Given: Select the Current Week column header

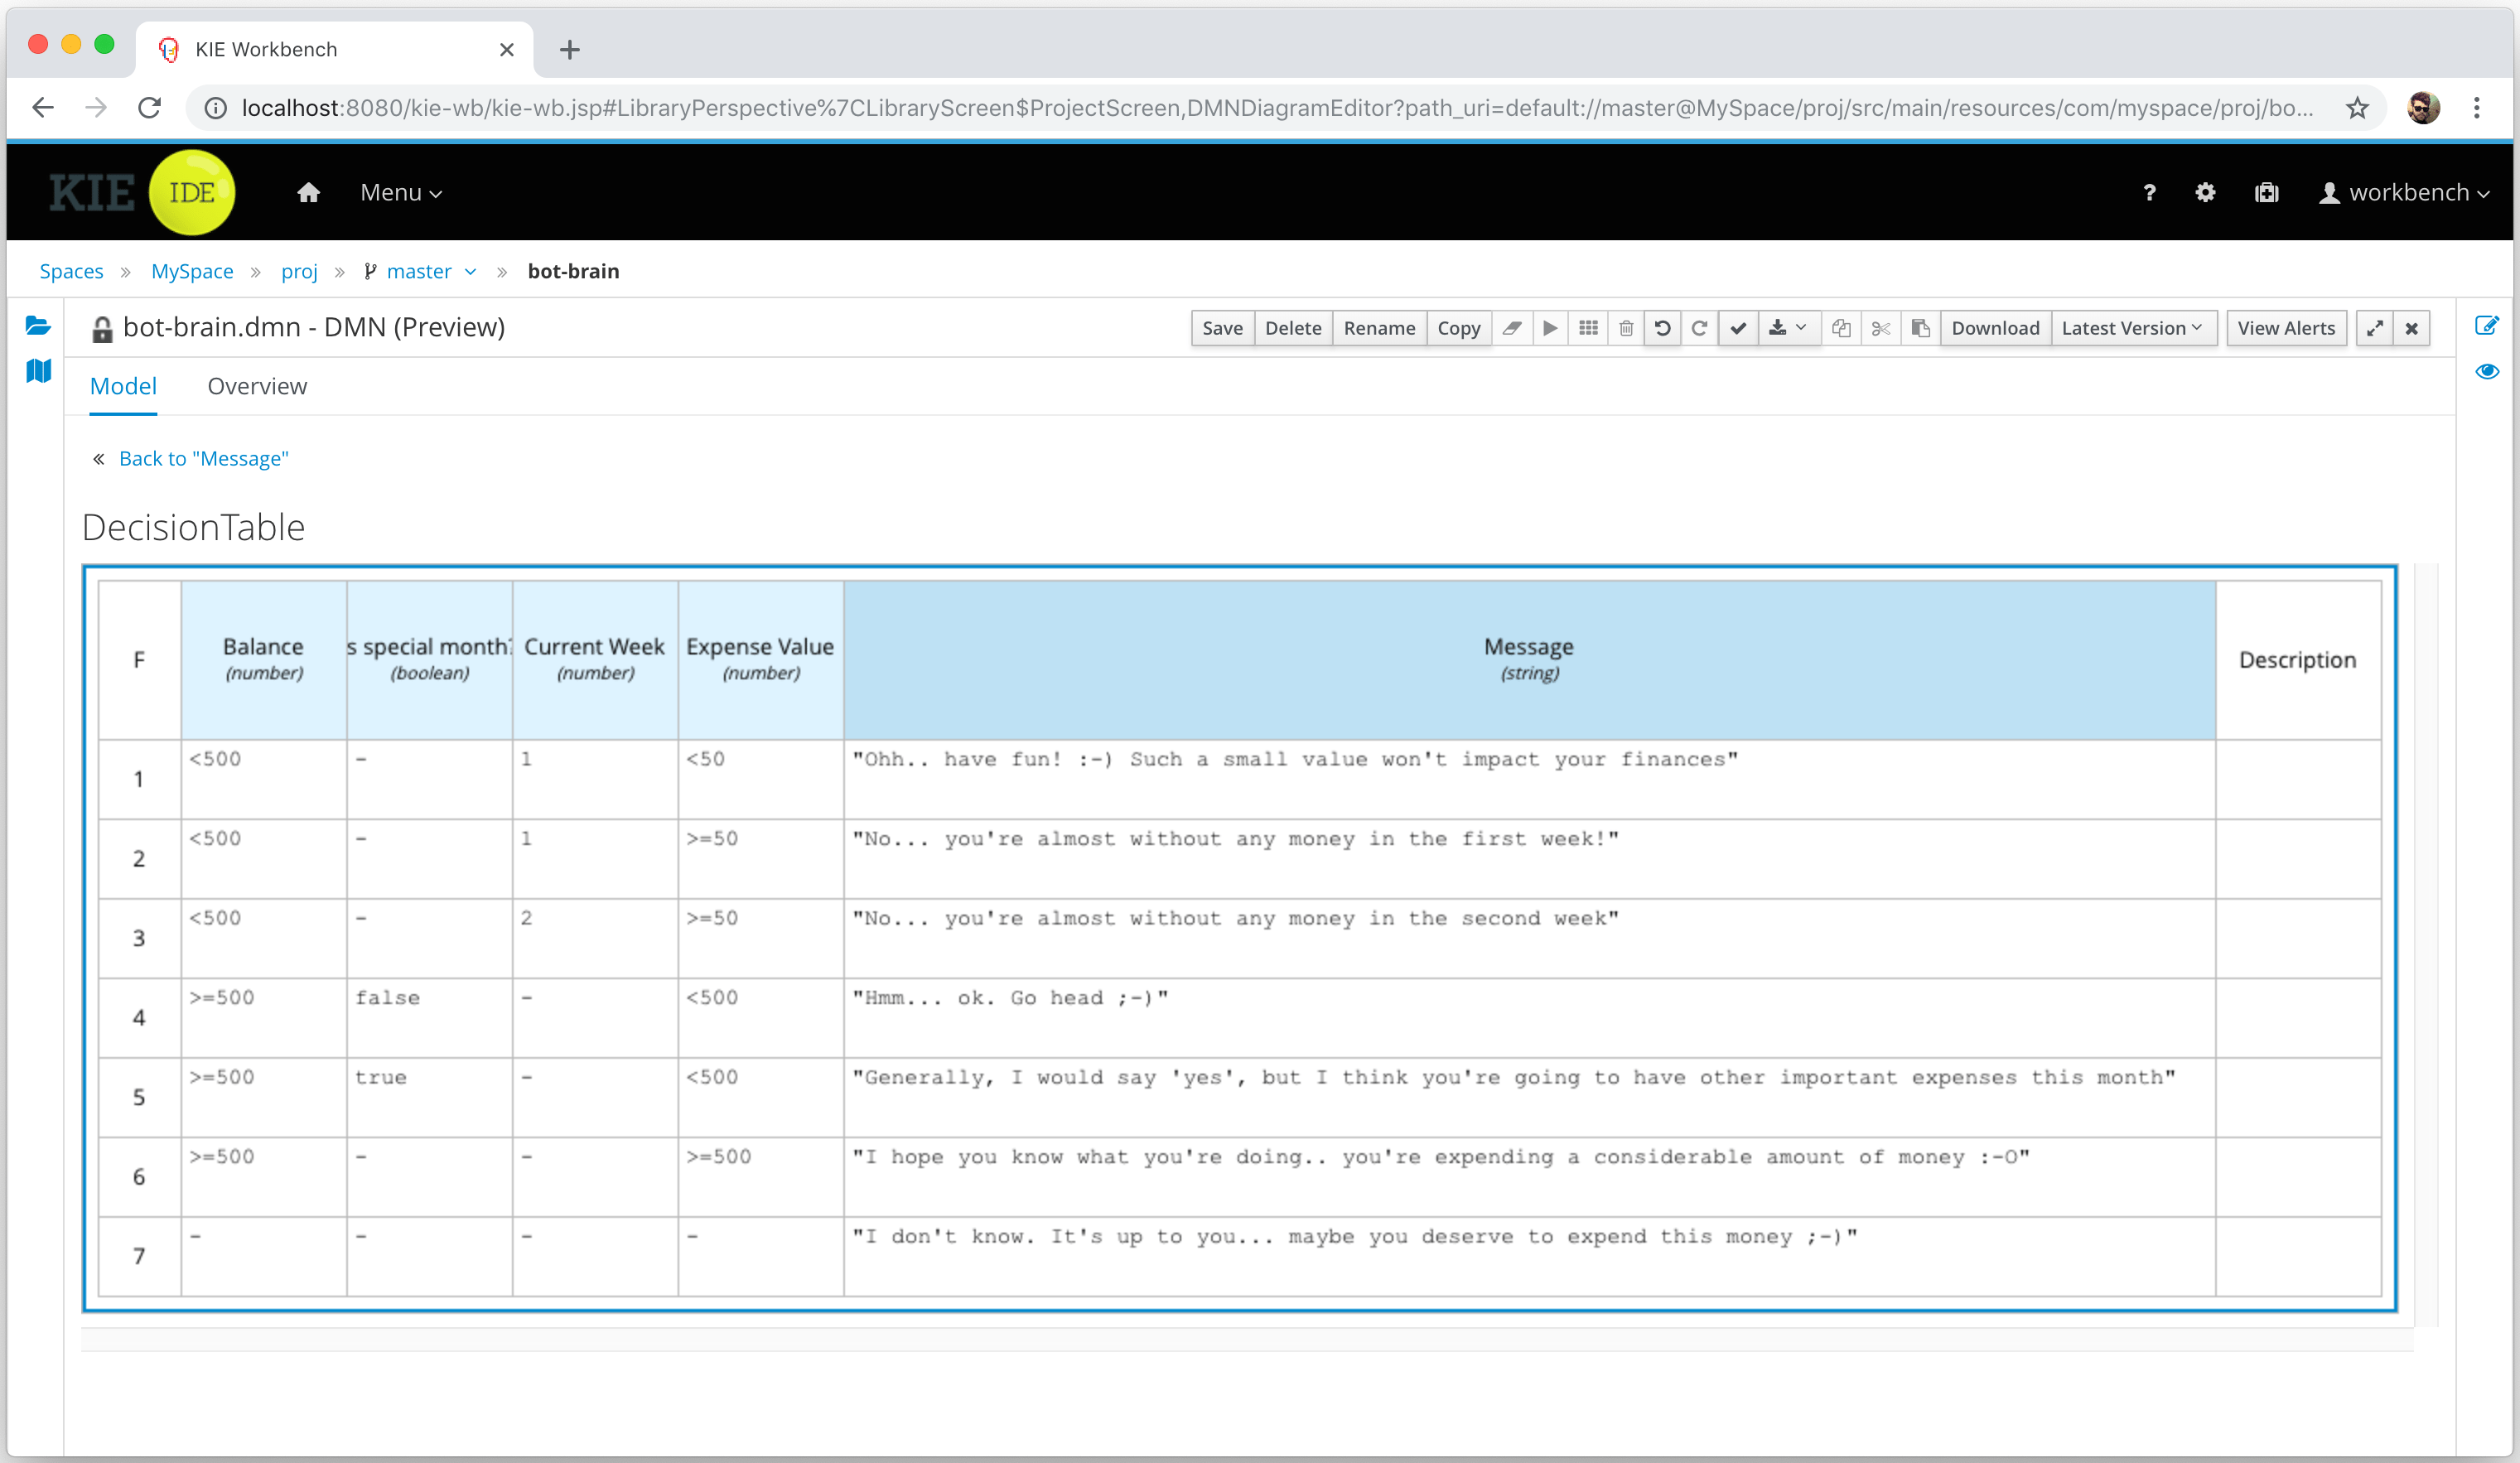Looking at the screenshot, I should coord(595,660).
